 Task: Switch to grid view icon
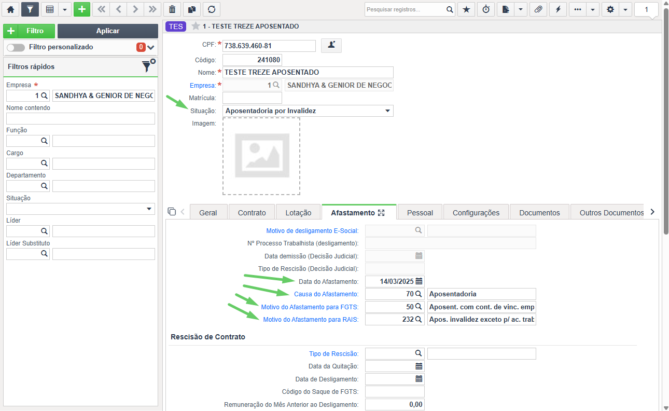coord(50,9)
